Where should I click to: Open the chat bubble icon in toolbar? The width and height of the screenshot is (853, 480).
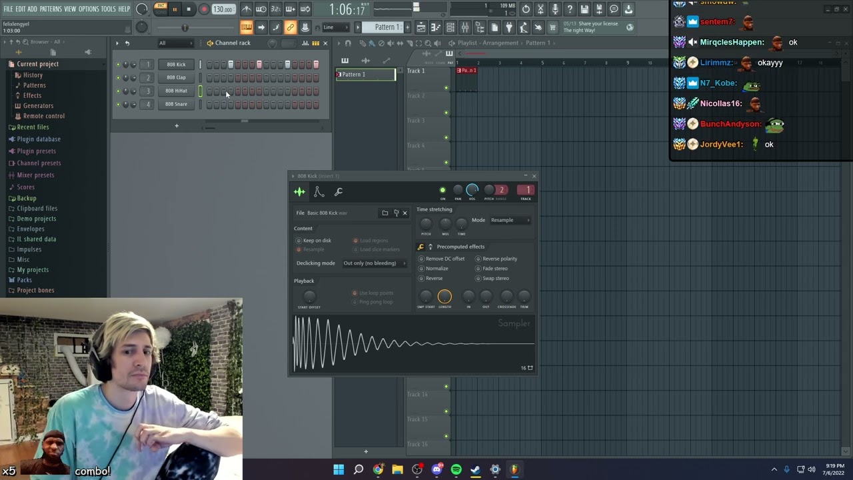point(614,9)
